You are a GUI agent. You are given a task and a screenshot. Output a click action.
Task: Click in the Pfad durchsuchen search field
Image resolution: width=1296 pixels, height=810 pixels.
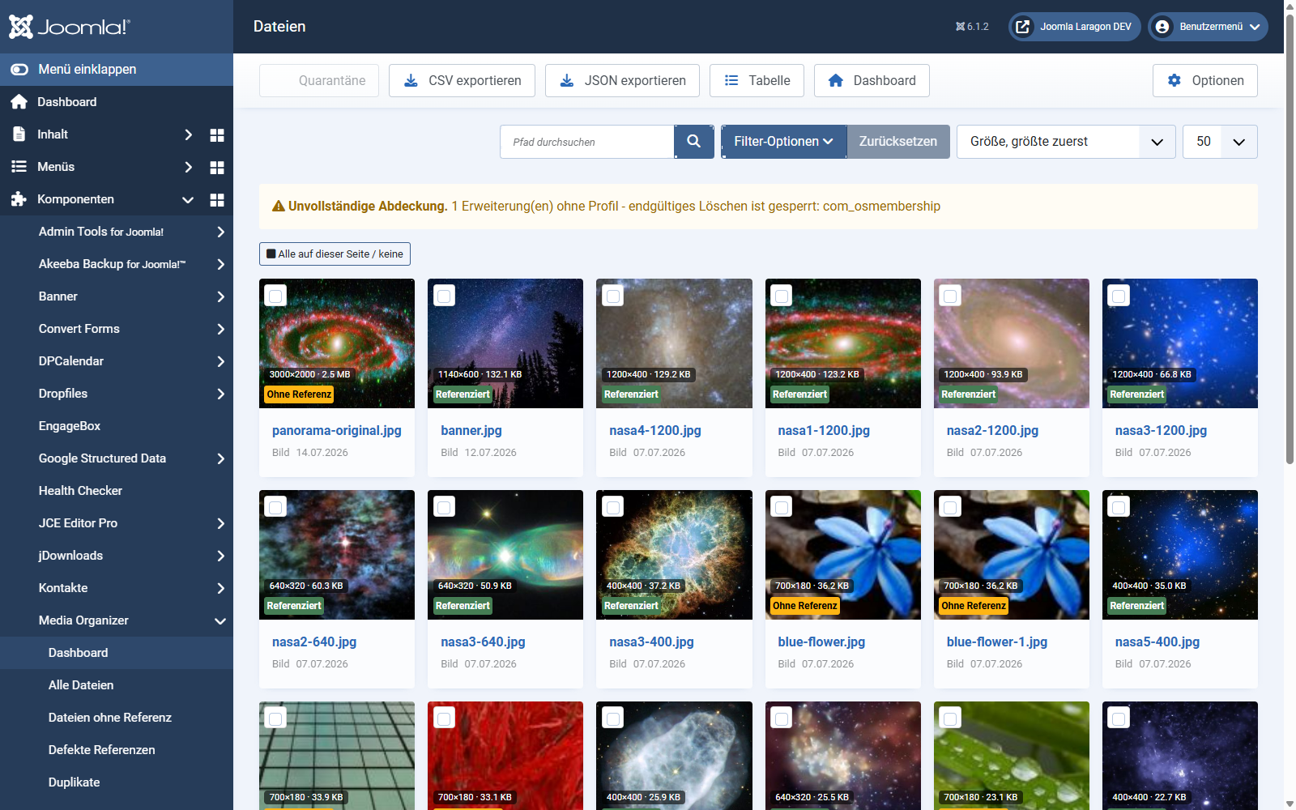click(x=587, y=142)
